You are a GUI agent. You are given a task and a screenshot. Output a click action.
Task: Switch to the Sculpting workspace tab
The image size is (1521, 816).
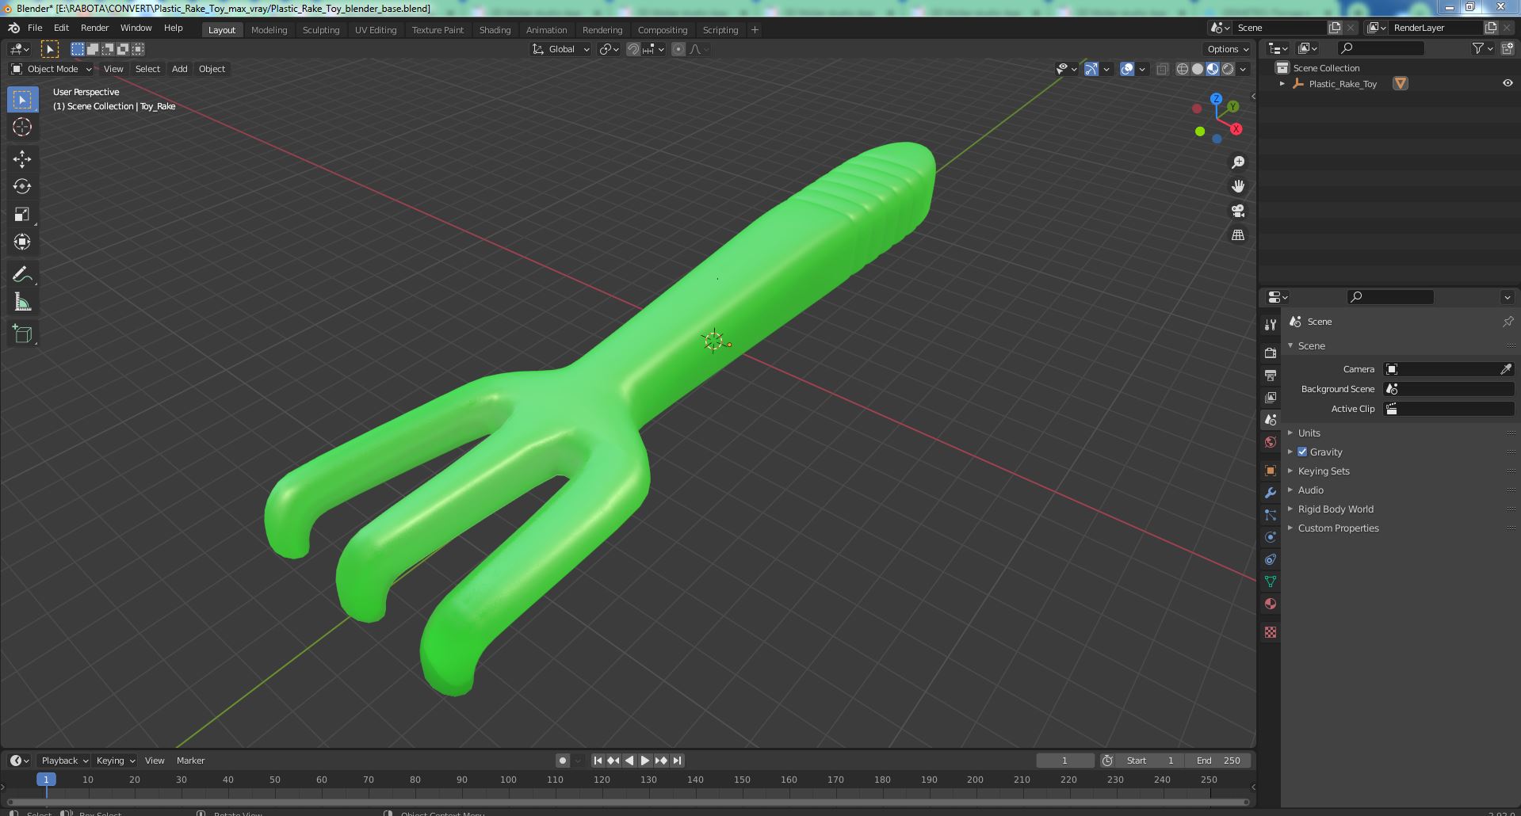321,30
